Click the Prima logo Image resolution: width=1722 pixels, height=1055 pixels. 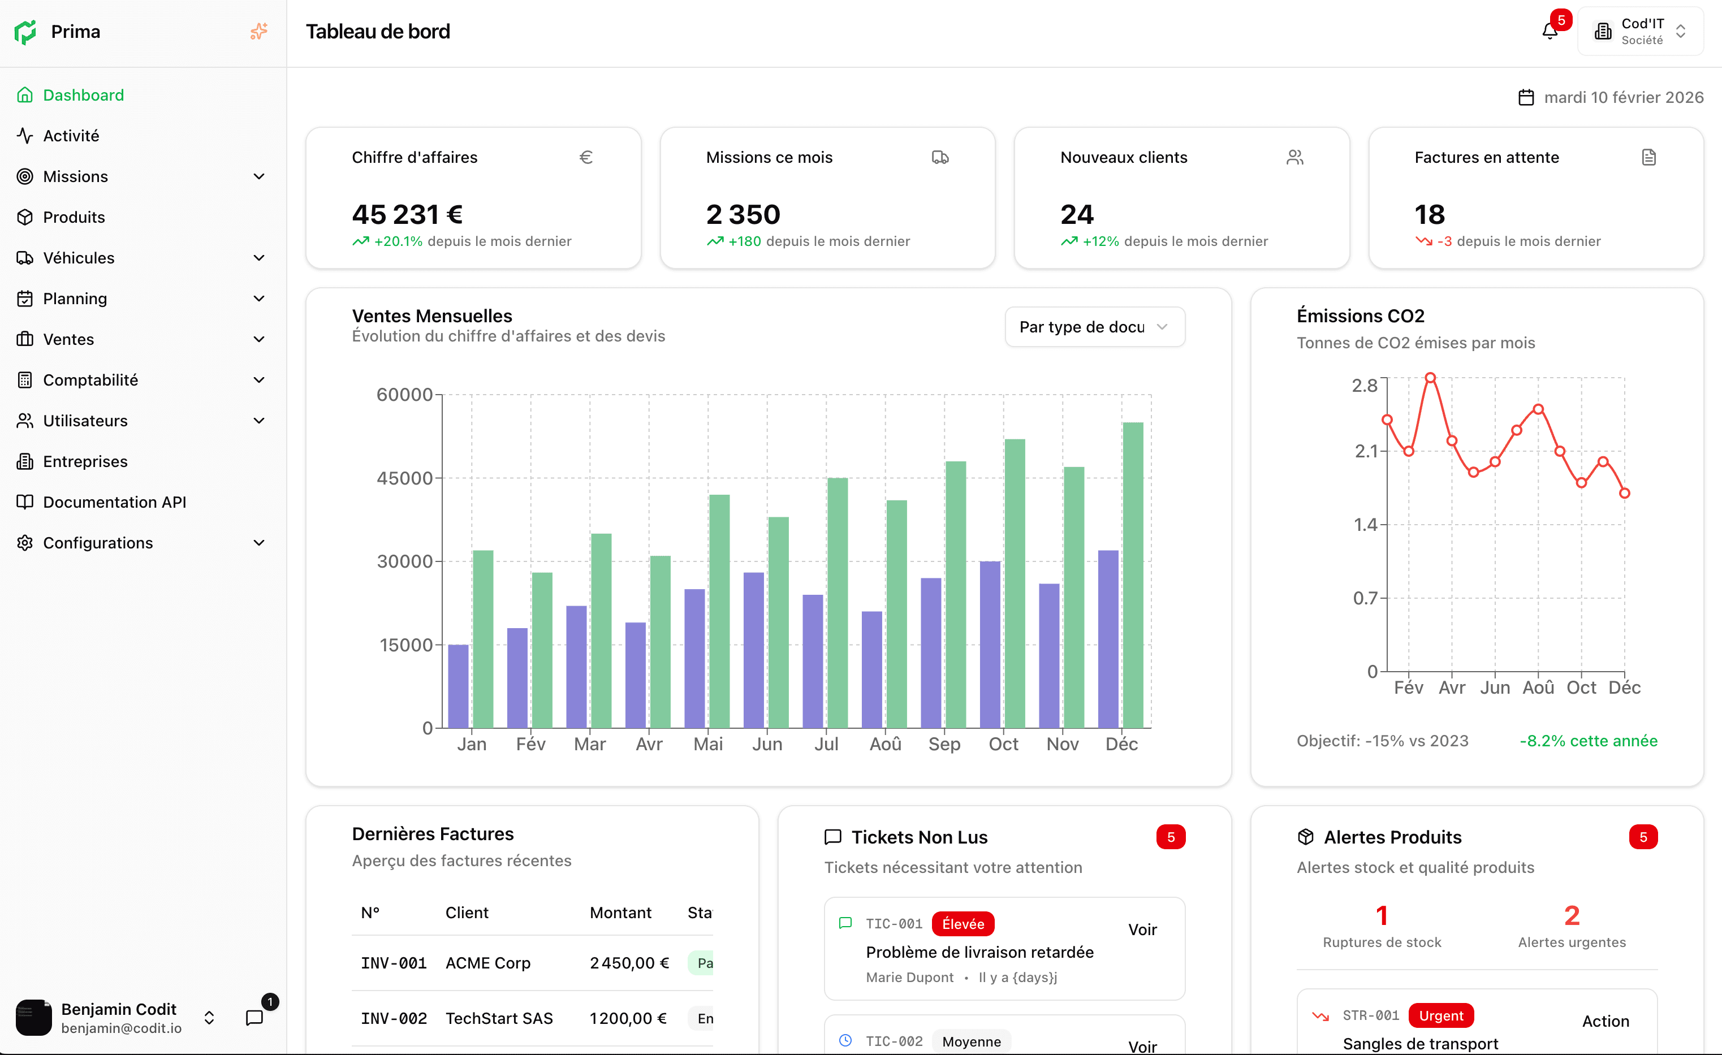coord(25,32)
